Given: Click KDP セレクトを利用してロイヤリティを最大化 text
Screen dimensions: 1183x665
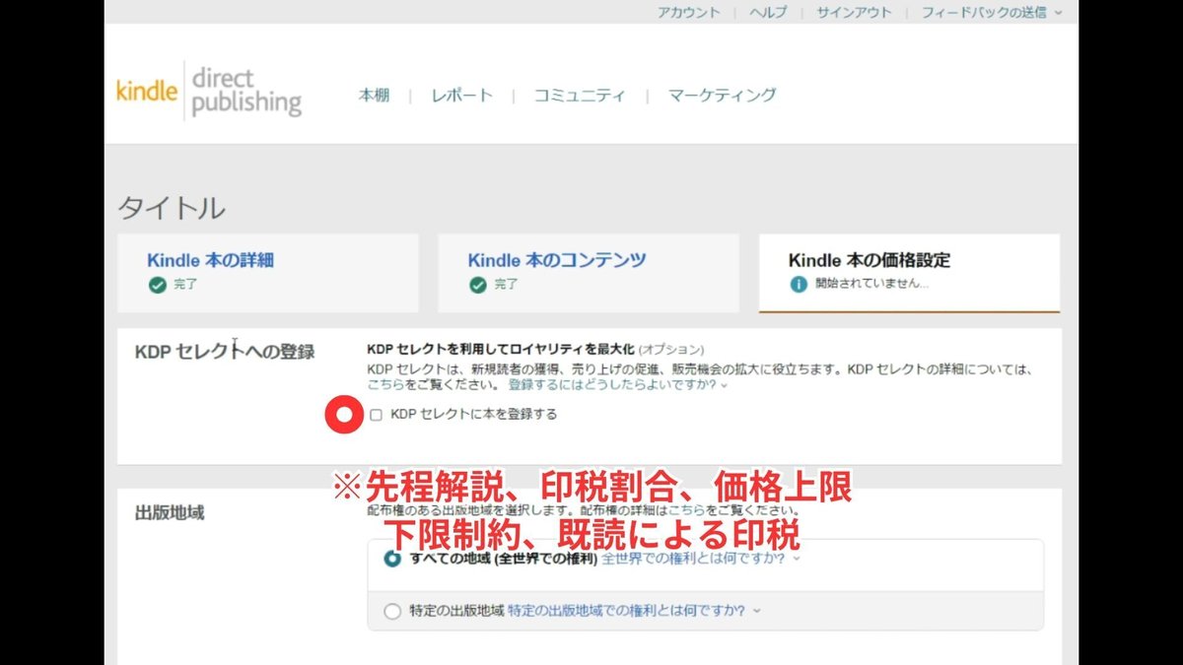Looking at the screenshot, I should coord(500,349).
